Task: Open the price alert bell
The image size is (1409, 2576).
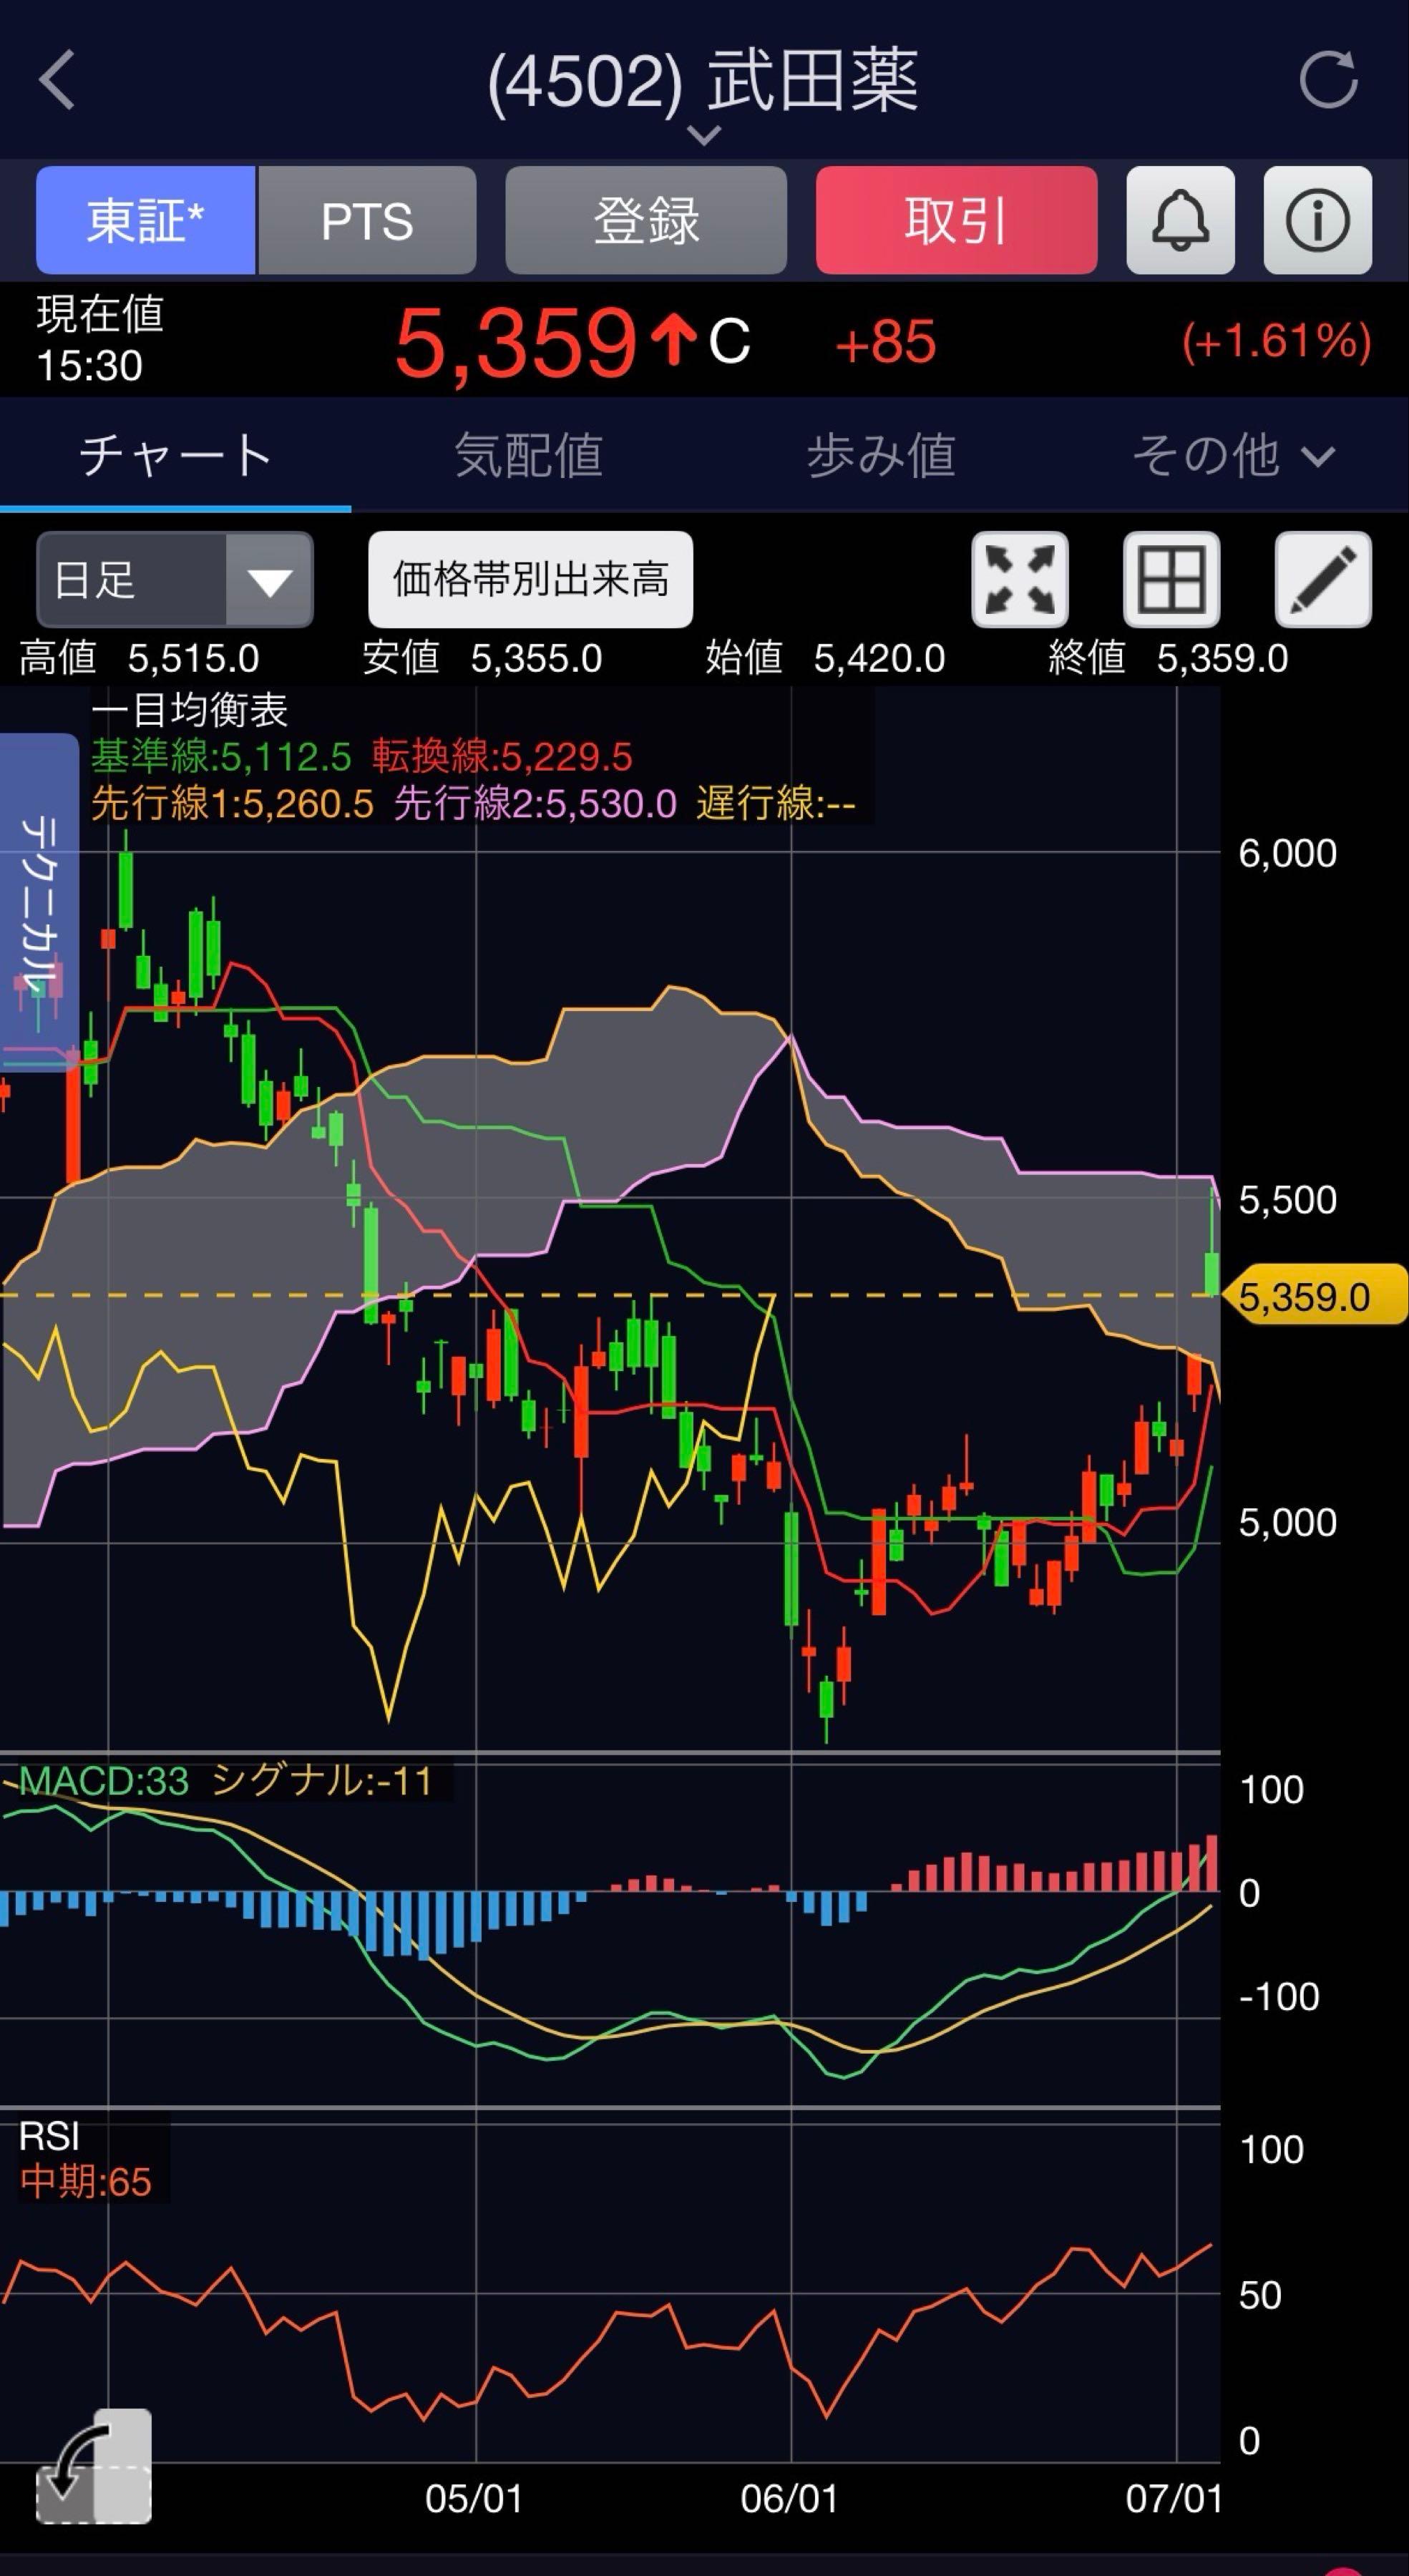Action: click(x=1180, y=220)
